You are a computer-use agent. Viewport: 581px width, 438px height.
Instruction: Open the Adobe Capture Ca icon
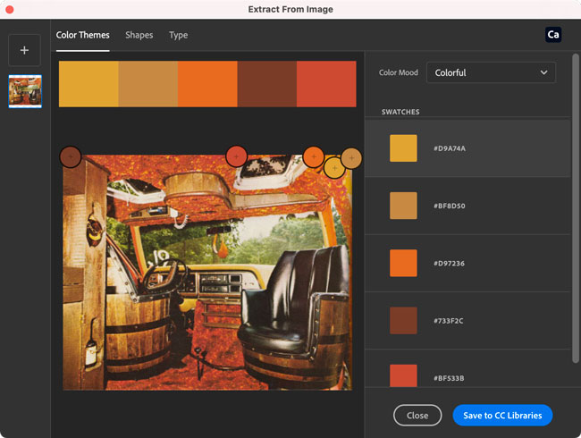pyautogui.click(x=553, y=35)
